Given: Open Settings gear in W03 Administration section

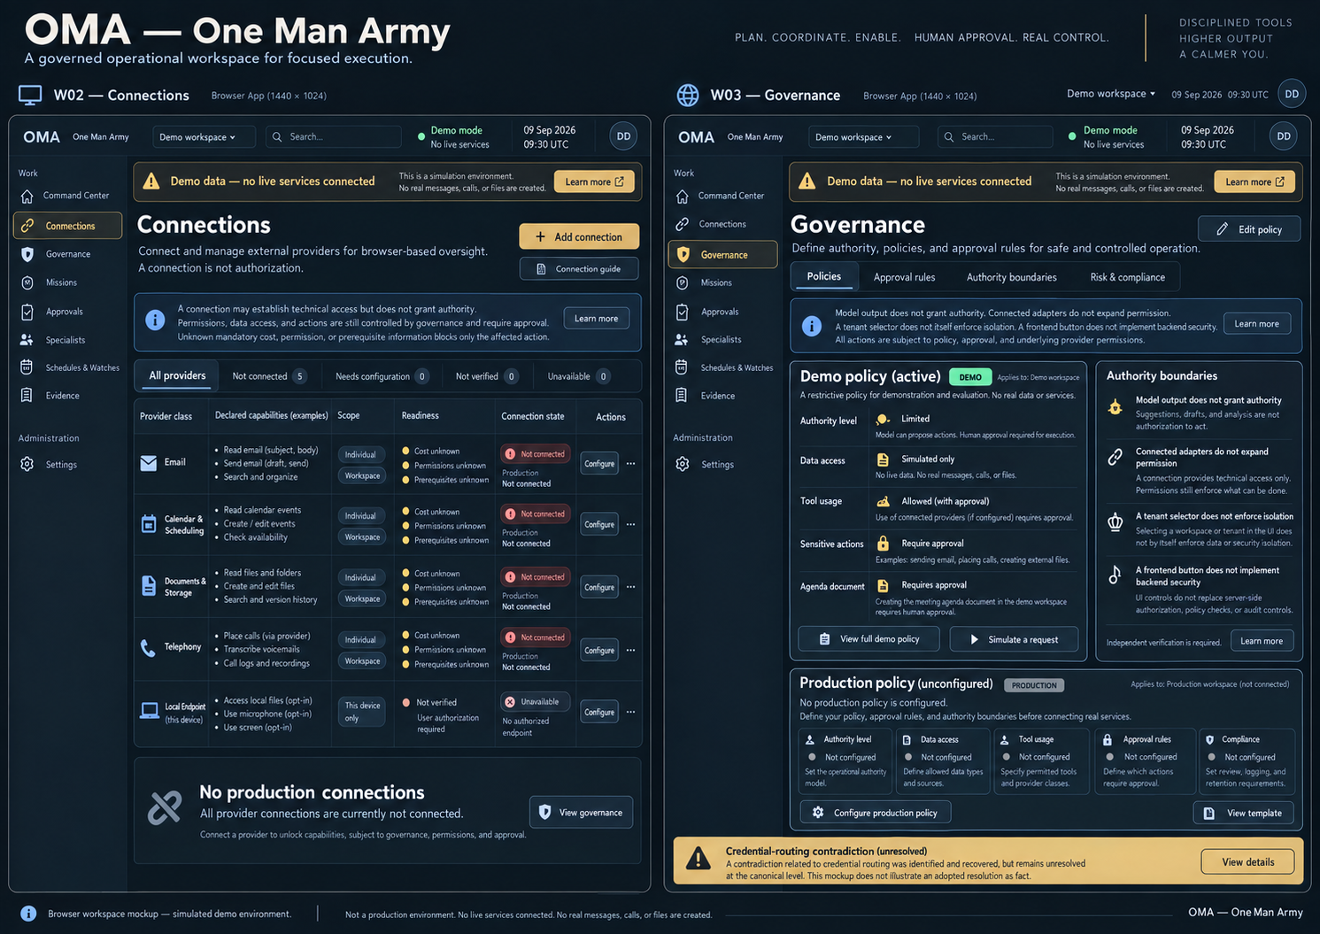Looking at the screenshot, I should pyautogui.click(x=682, y=464).
